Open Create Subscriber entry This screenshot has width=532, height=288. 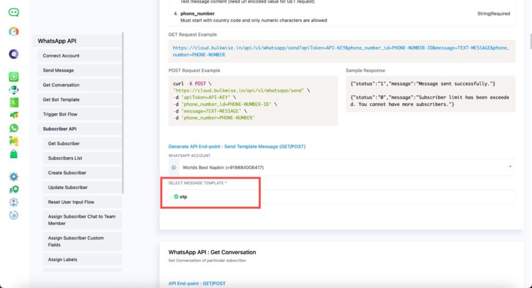[x=83, y=172]
